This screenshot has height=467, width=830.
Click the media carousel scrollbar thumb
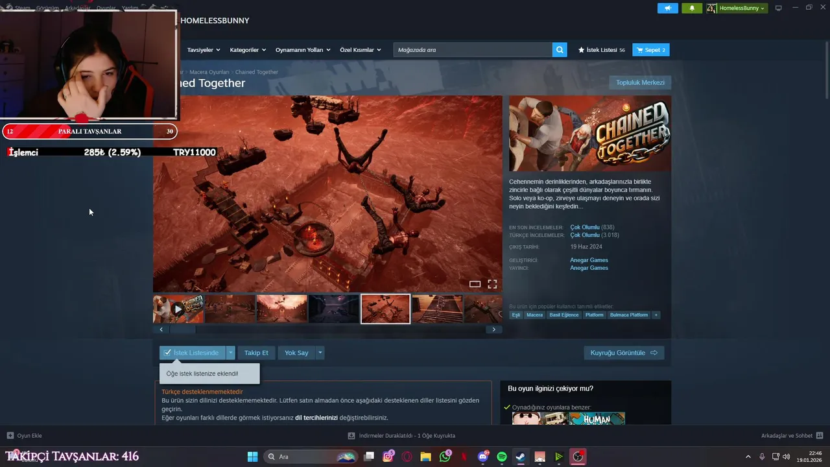182,329
